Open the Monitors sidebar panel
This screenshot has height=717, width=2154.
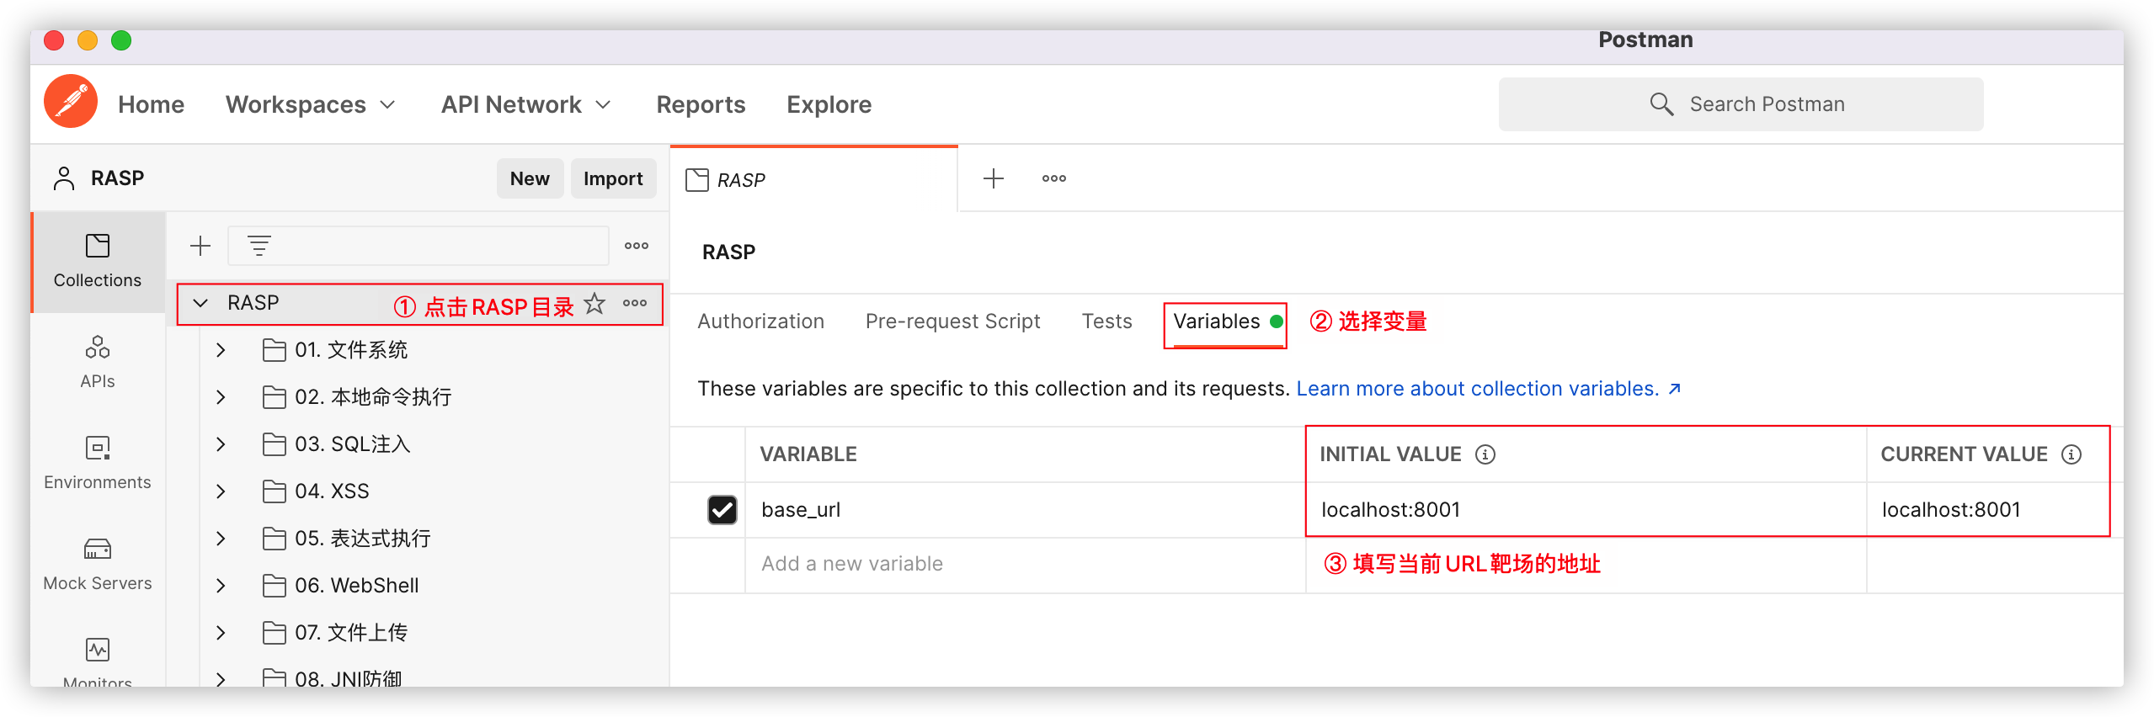point(98,661)
